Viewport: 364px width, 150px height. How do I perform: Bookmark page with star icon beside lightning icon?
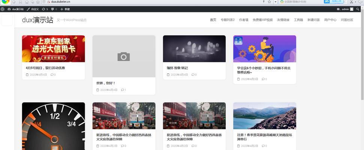tap(269, 2)
